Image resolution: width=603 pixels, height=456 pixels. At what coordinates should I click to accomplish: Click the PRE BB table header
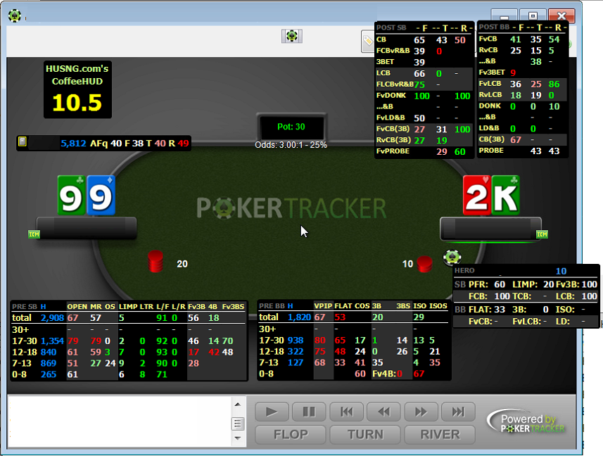click(x=272, y=306)
